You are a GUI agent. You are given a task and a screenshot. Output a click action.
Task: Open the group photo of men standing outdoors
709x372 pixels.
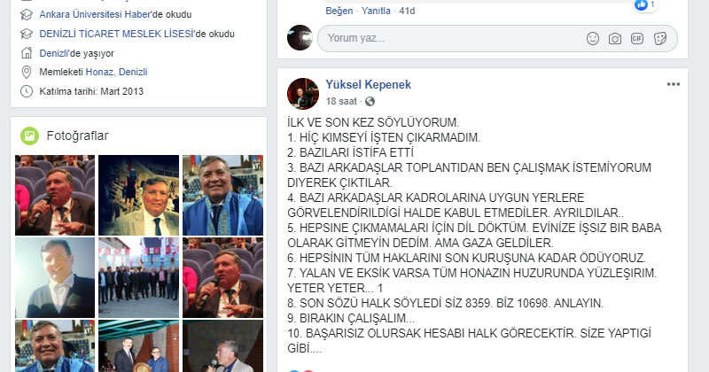[x=138, y=277]
